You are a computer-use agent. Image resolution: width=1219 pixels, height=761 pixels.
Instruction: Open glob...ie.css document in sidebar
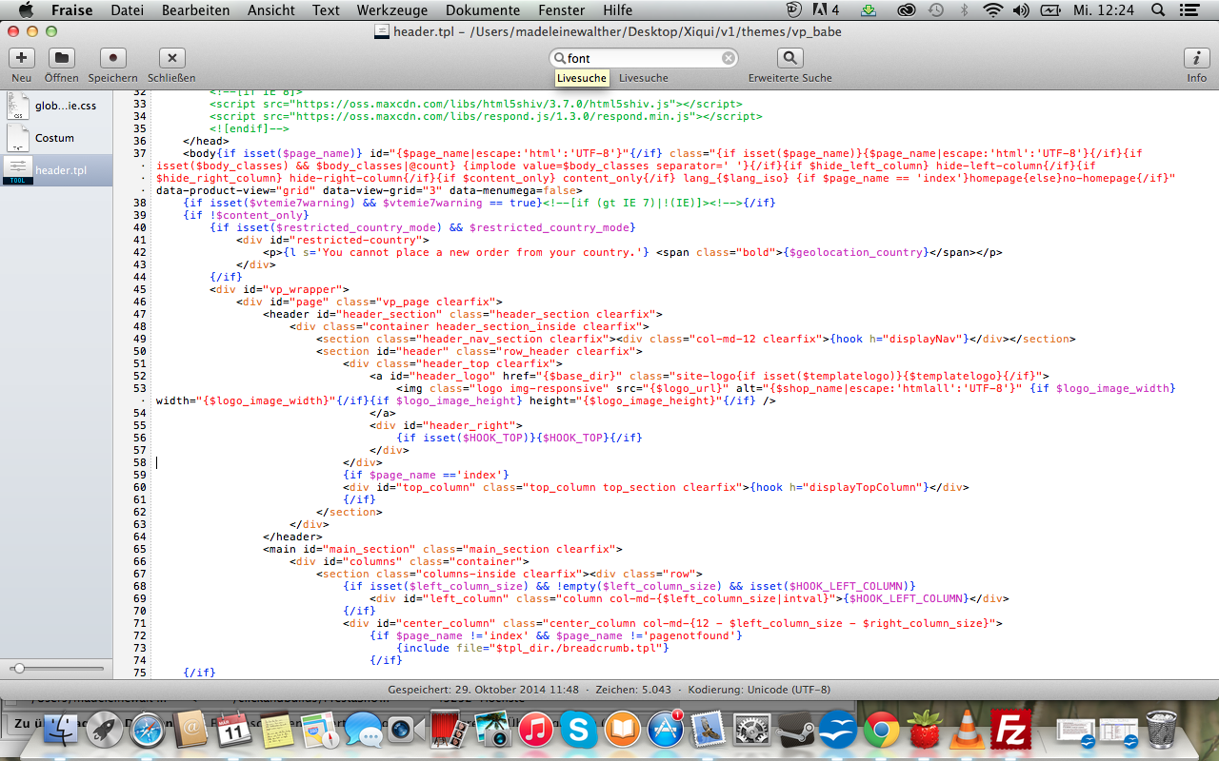pyautogui.click(x=55, y=106)
